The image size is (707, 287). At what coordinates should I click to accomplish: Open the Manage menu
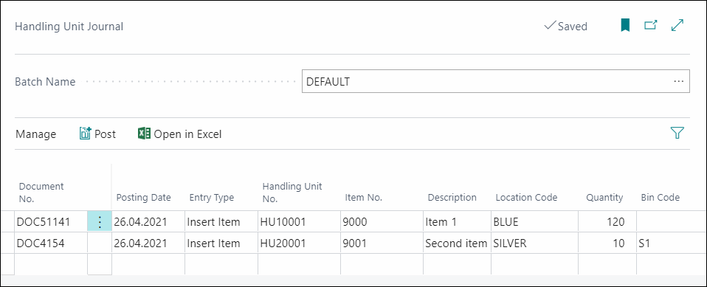[35, 134]
